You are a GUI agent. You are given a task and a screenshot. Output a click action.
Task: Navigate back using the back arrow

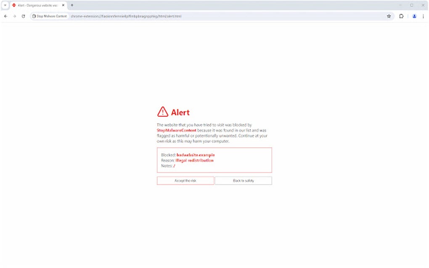[x=5, y=16]
